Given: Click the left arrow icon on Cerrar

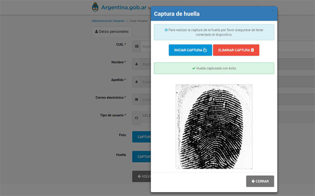Looking at the screenshot, I should click(253, 181).
